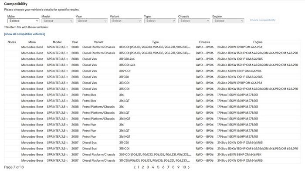Open the Model dropdown

pyautogui.click(x=58, y=21)
